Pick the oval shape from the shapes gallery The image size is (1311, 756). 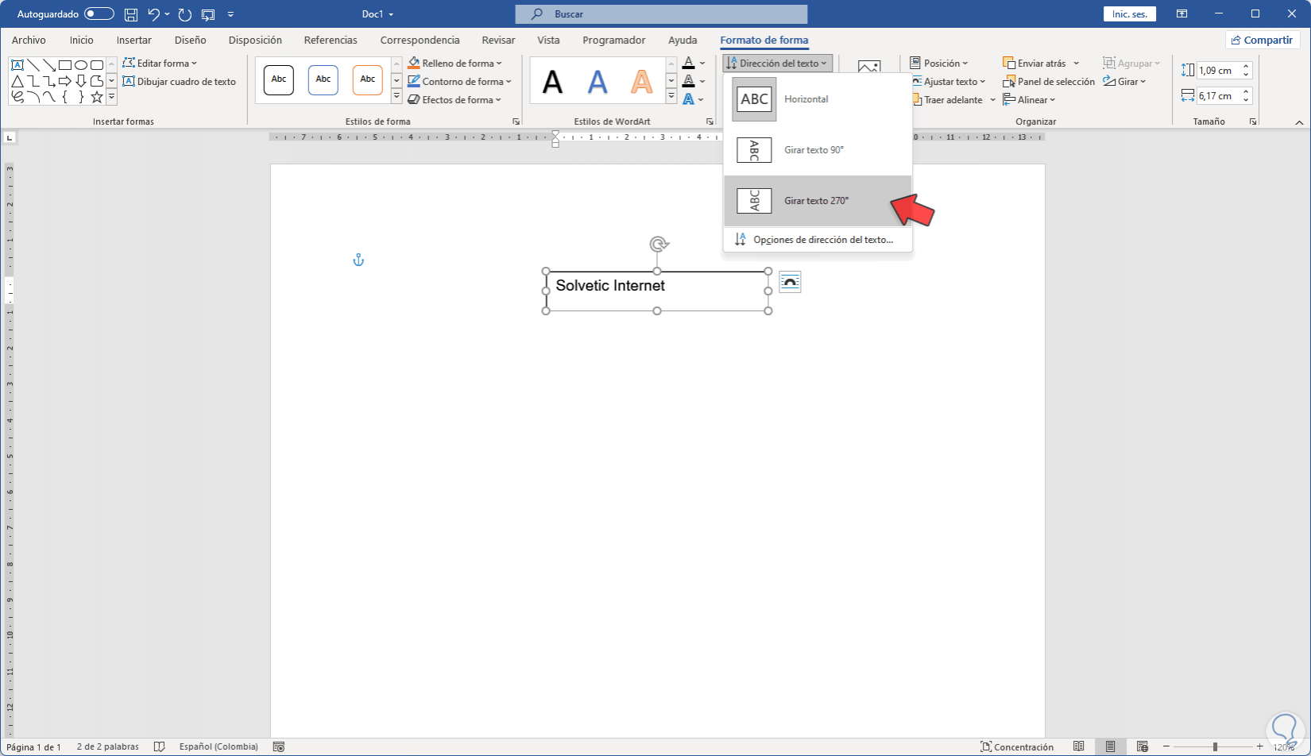tap(81, 64)
